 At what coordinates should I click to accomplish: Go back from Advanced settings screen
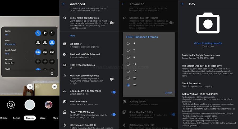(x=63, y=4)
